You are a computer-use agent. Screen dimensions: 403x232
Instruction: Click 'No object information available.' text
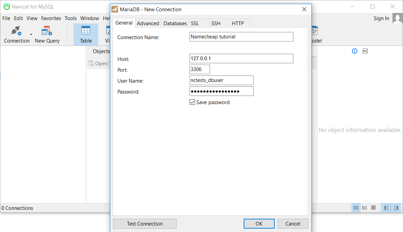click(360, 130)
